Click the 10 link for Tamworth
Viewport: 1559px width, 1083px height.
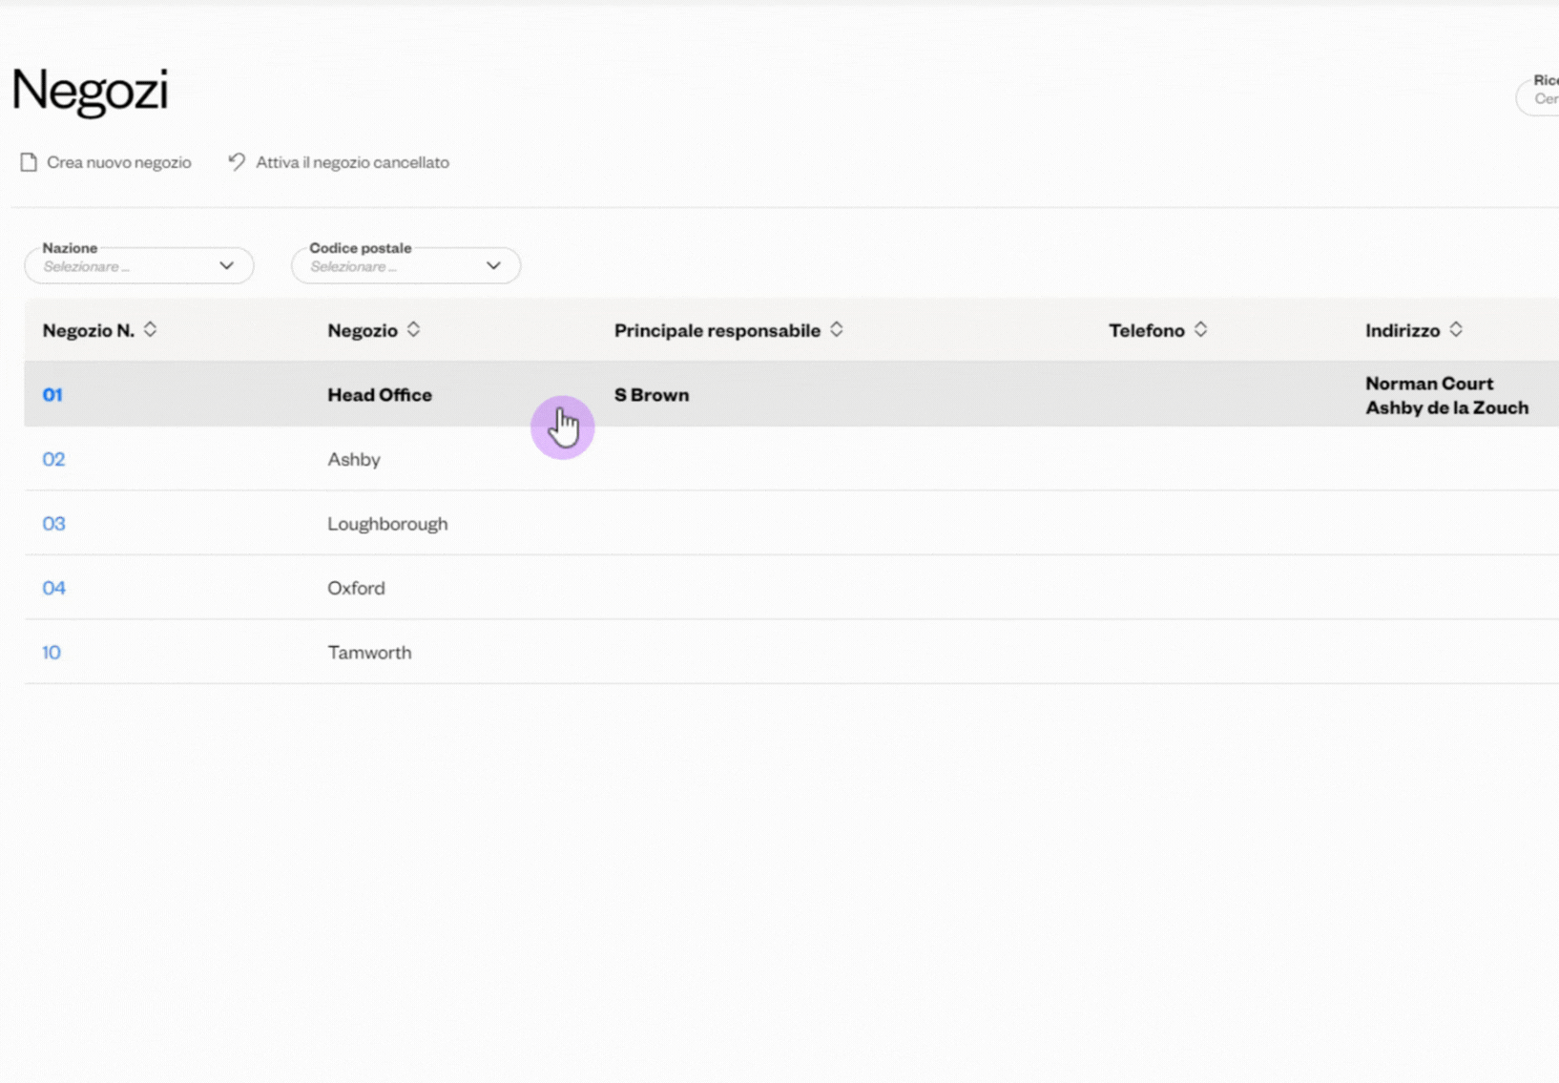52,652
